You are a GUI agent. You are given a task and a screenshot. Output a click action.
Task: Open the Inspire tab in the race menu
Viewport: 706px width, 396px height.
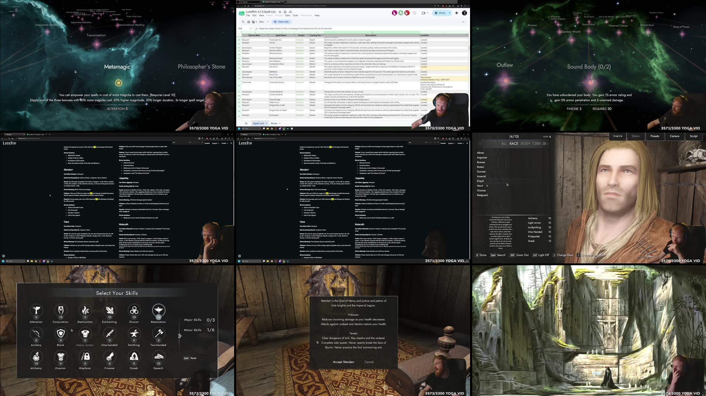point(618,136)
